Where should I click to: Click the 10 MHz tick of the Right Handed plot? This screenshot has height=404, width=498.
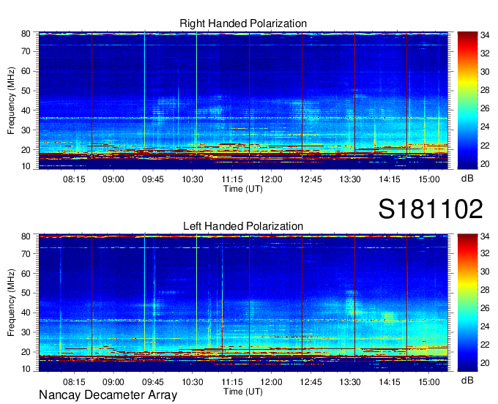(26, 166)
